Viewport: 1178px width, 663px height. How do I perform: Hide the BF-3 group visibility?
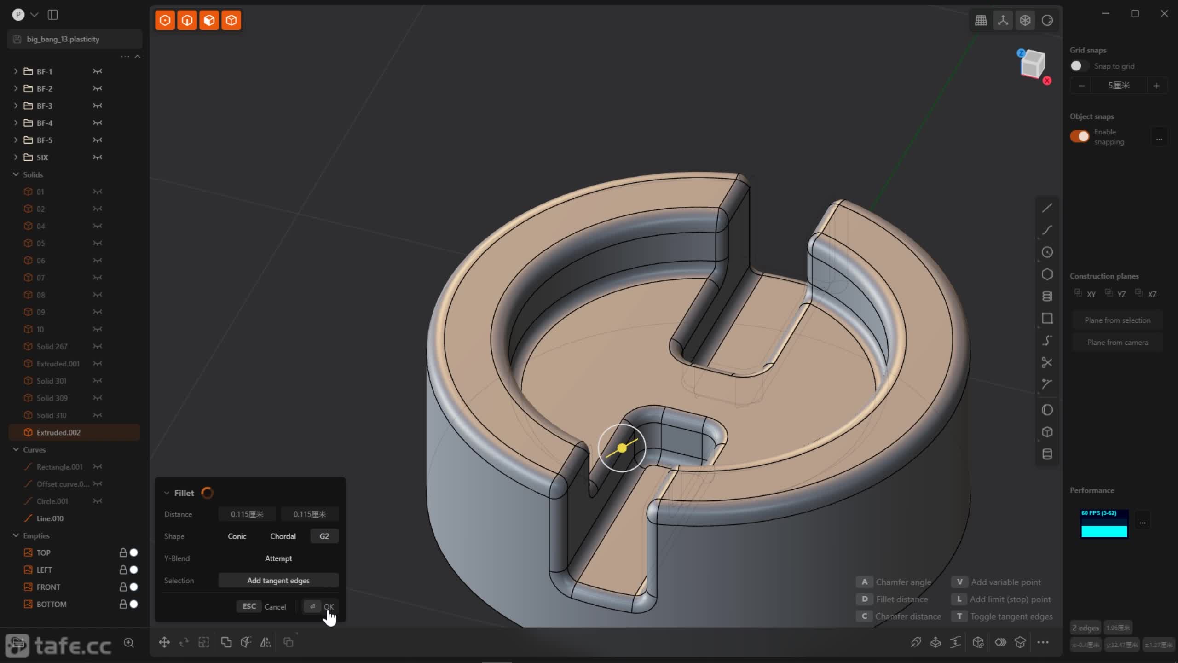coord(97,106)
